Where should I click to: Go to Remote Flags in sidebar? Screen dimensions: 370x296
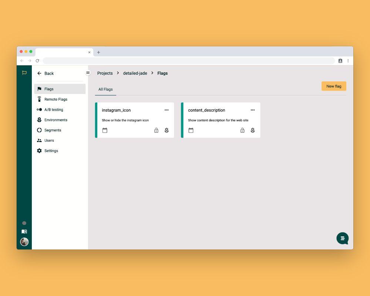click(x=55, y=99)
